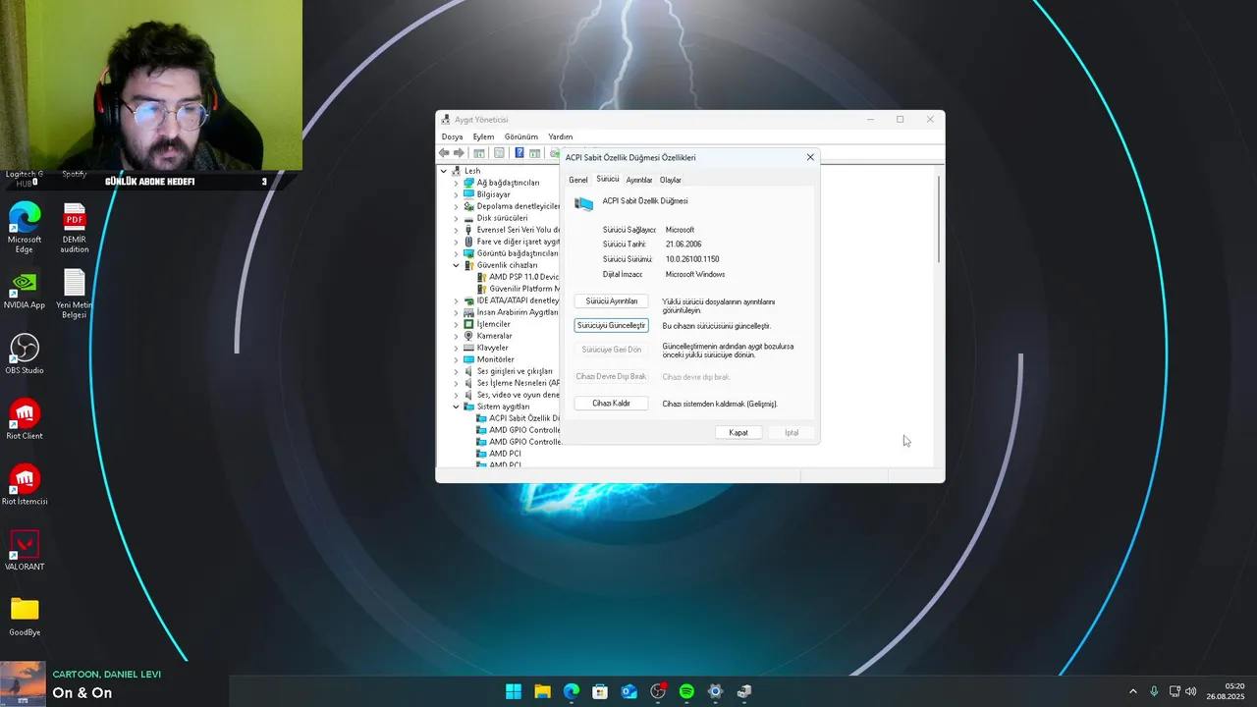Open the Windows Start menu

(514, 691)
